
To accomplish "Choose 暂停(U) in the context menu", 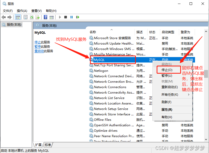I will (167, 76).
